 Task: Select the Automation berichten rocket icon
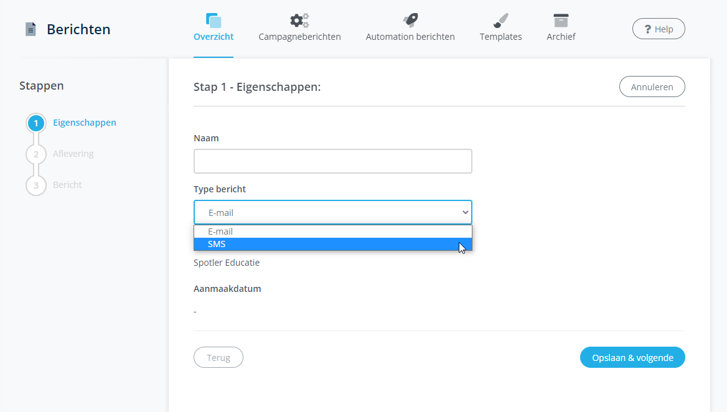tap(410, 19)
